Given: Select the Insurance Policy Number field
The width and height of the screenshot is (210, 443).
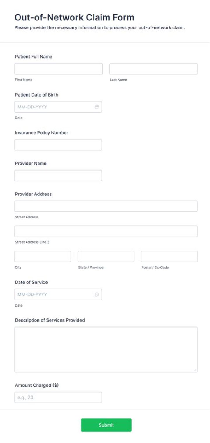Looking at the screenshot, I should tap(58, 145).
